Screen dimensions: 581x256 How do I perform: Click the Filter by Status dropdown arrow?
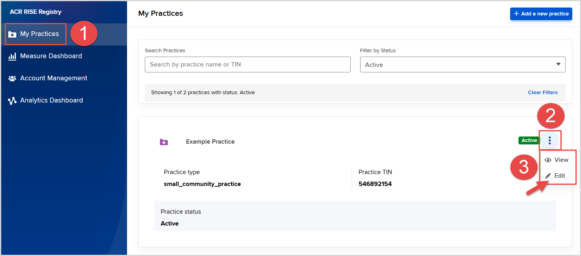[558, 64]
